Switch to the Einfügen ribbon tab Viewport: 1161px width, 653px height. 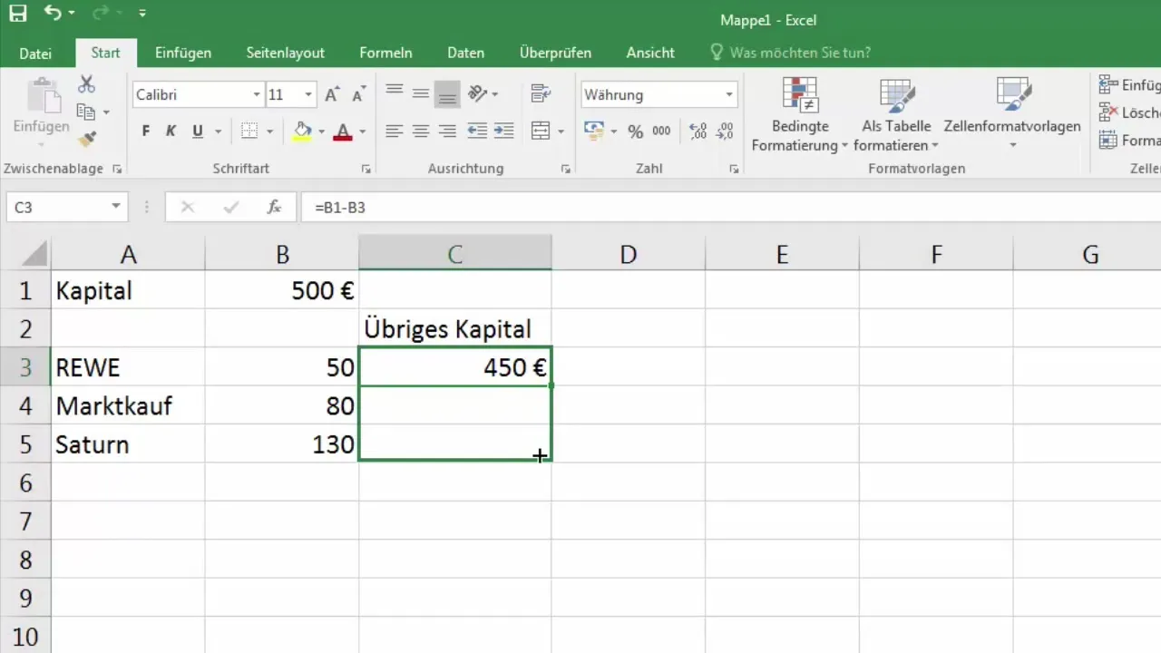(183, 53)
